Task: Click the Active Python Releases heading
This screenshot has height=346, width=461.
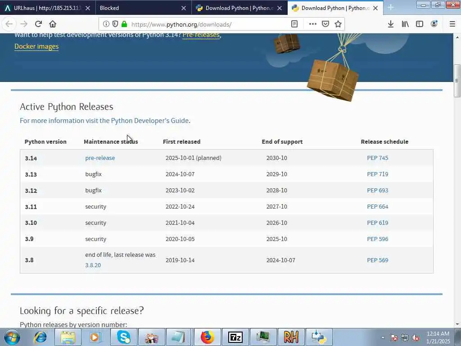Action: (67, 106)
